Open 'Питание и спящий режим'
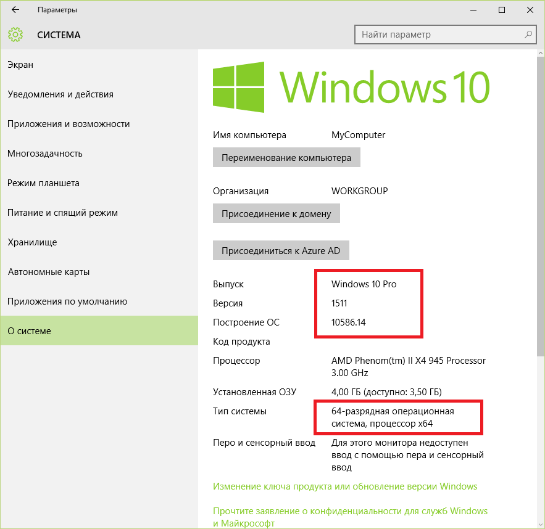 62,213
